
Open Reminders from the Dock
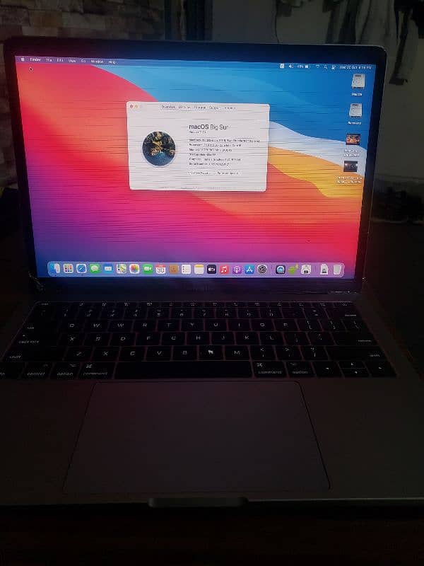186,270
